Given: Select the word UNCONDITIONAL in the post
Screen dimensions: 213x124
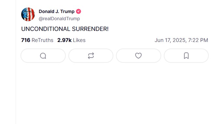Looking at the screenshot, I should 46,29.
